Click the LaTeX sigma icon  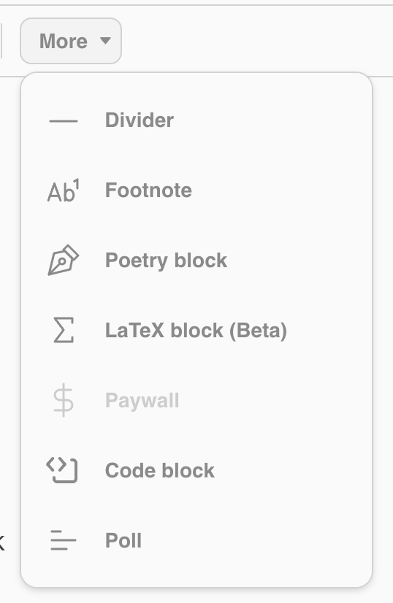tap(64, 330)
